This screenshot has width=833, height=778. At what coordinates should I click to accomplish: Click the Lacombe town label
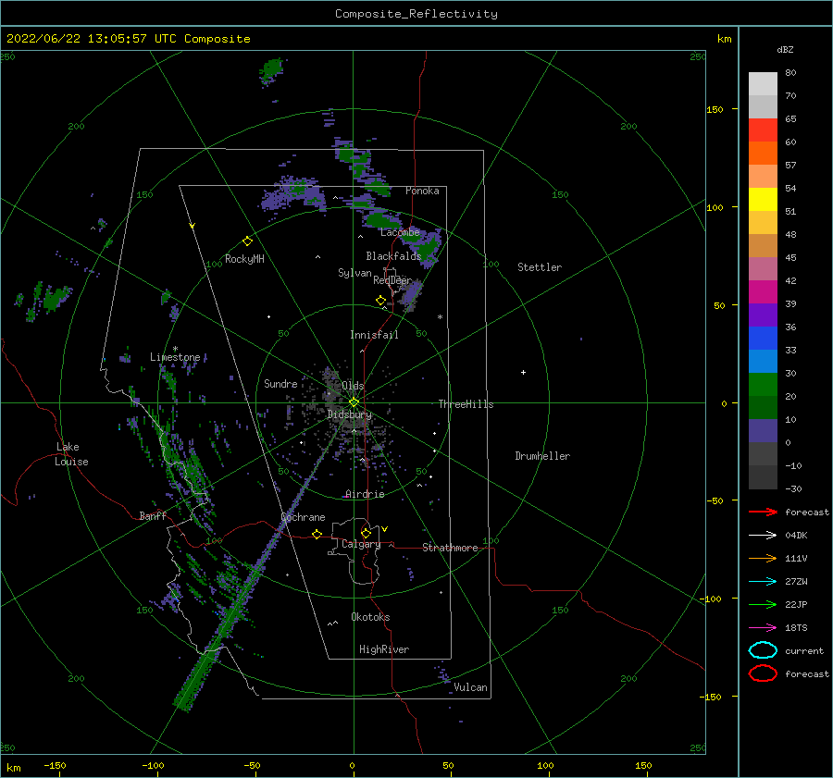tap(400, 232)
